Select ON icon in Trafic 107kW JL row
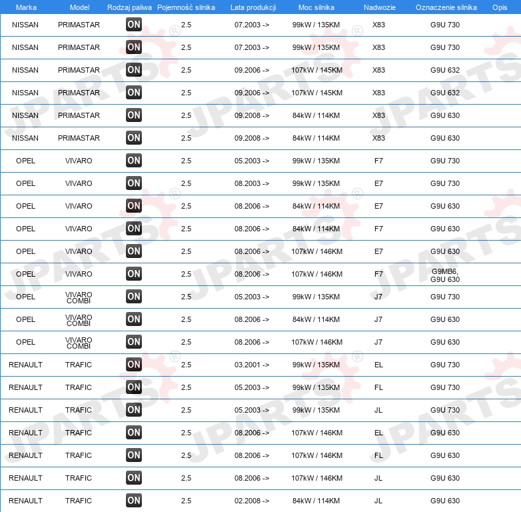This screenshot has height=512, width=521. pyautogui.click(x=133, y=478)
